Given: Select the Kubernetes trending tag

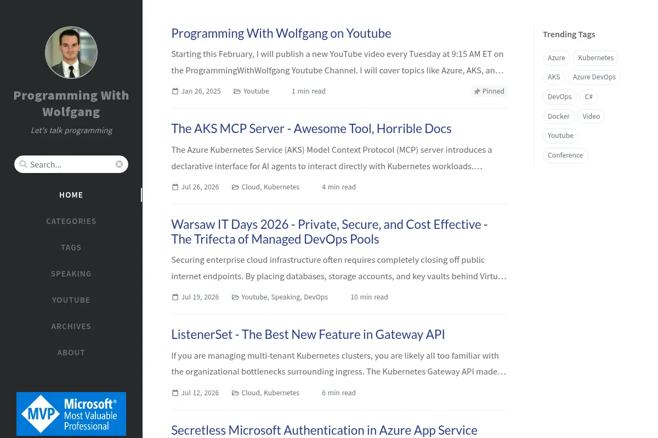Looking at the screenshot, I should [x=596, y=58].
